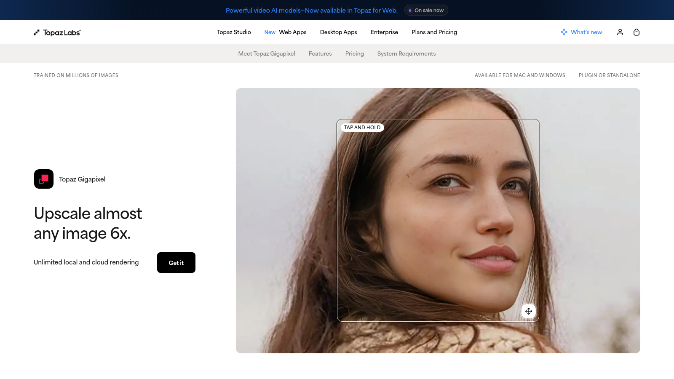Select the Meet Topaz Gigapixel tab

(x=267, y=53)
